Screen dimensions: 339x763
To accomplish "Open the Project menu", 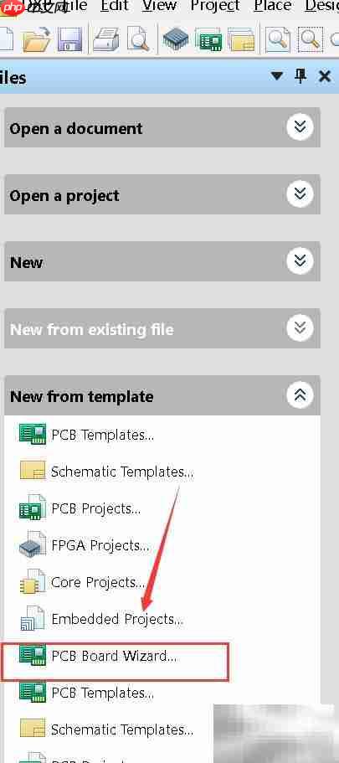I will 215,6.
